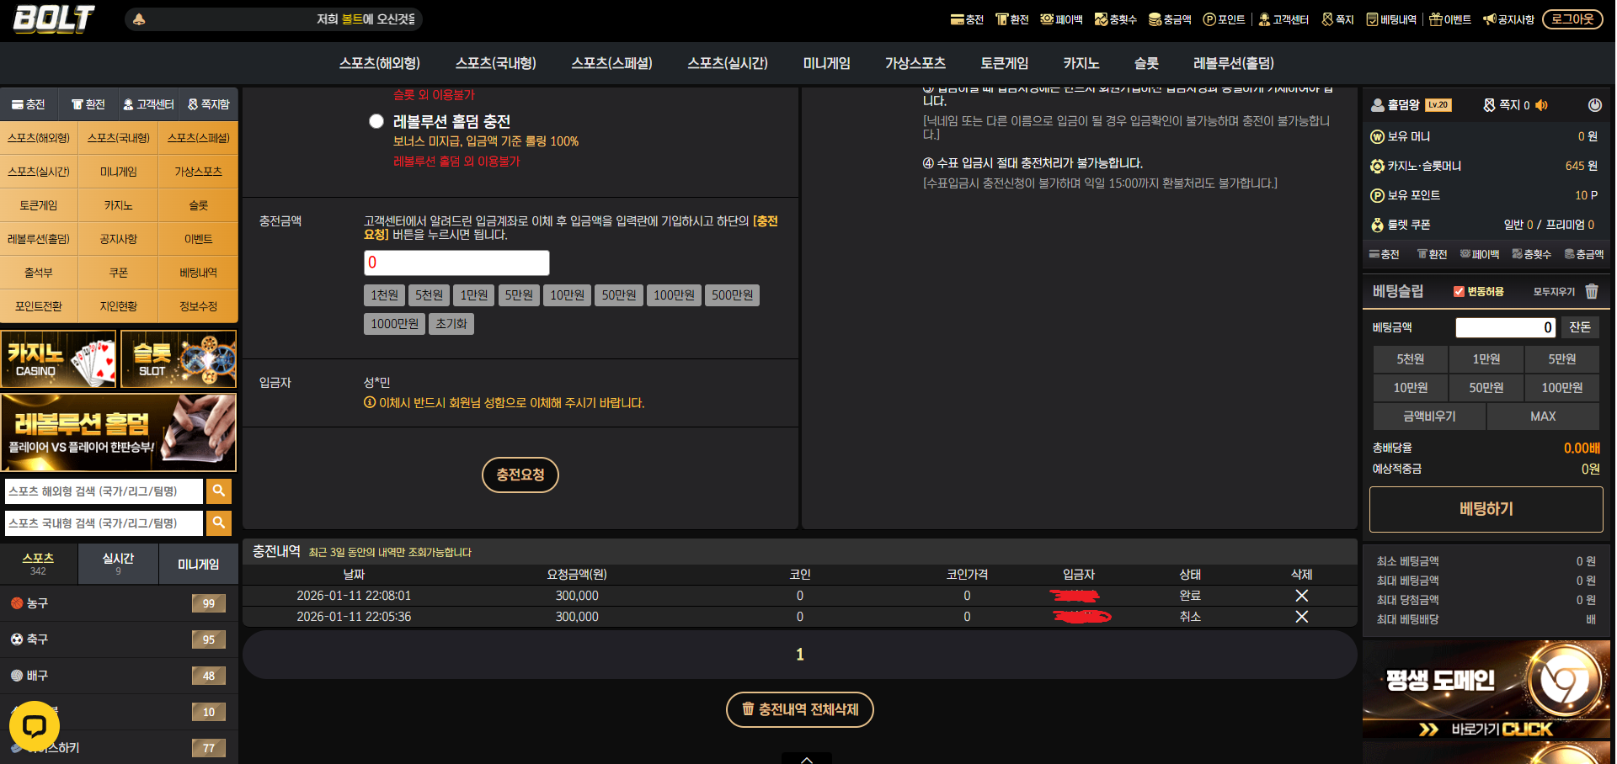Viewport: 1617px width, 764px height.
Task: Click the 충전금액 amount input field
Action: [x=456, y=263]
